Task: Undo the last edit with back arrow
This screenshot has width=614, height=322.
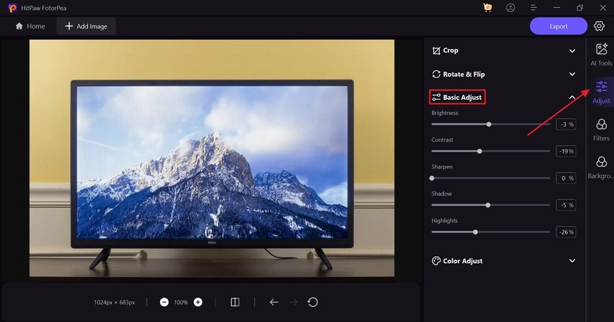Action: pyautogui.click(x=274, y=302)
